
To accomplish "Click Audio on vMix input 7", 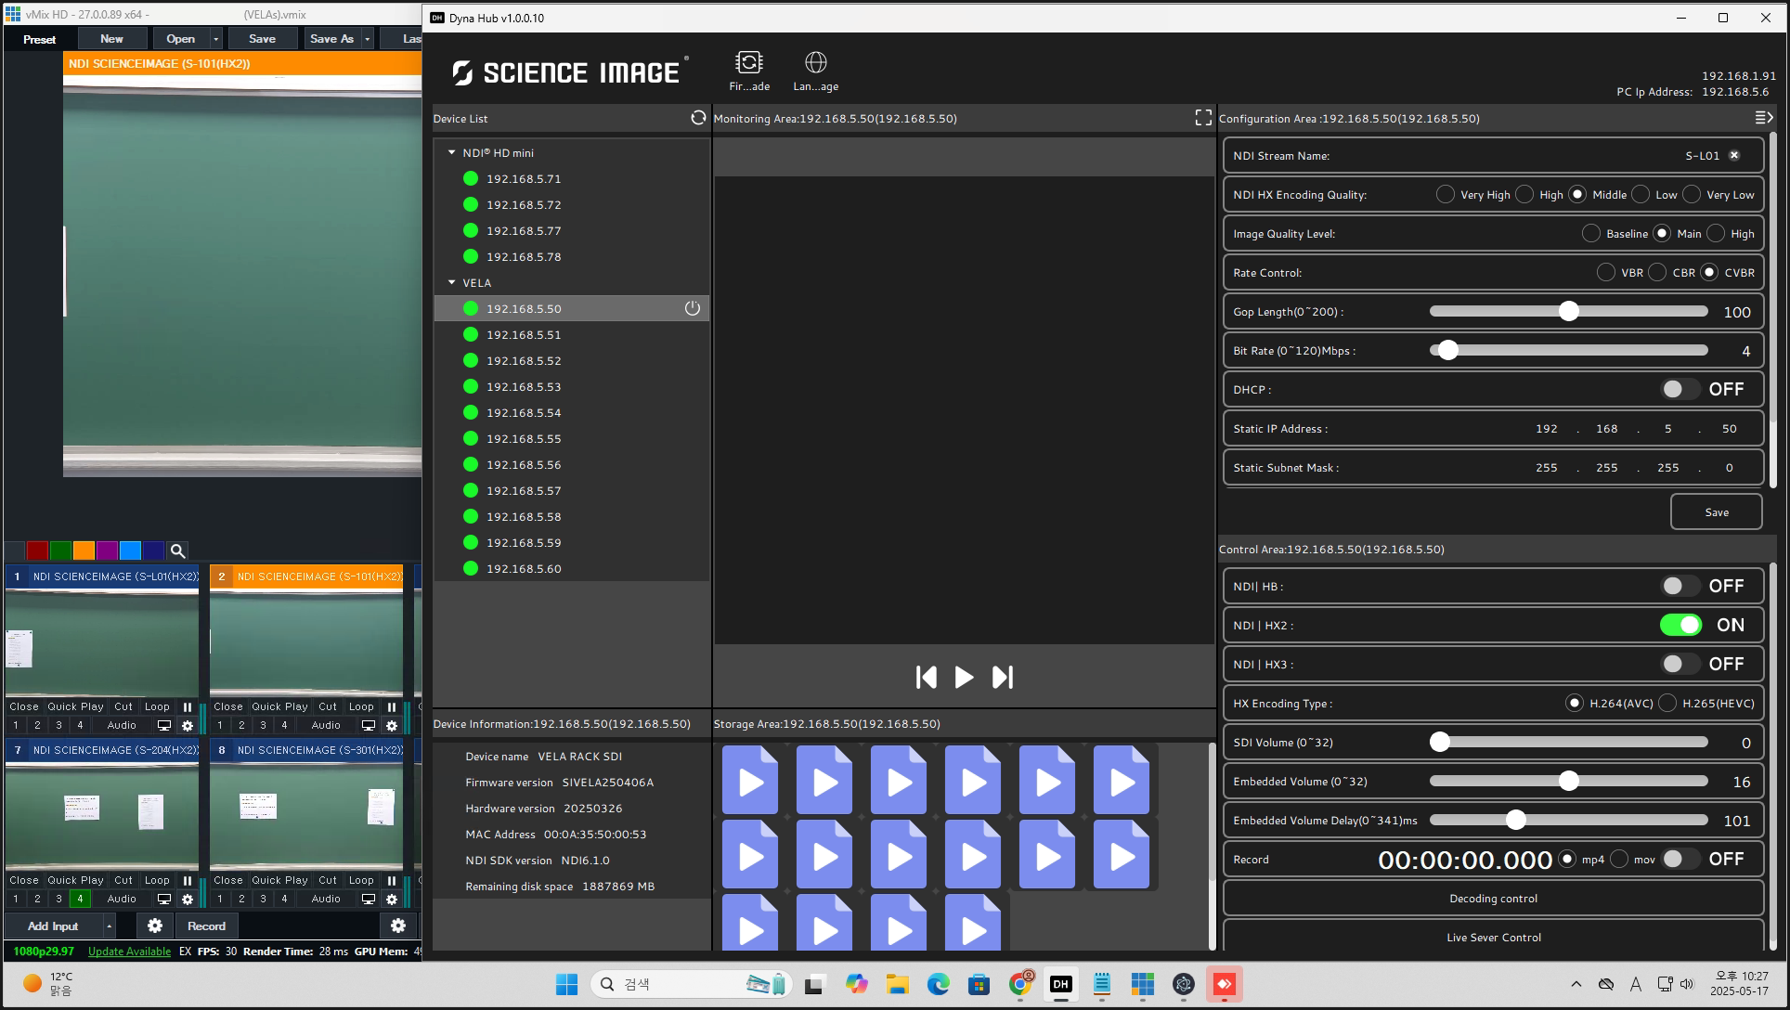I will click(x=122, y=899).
